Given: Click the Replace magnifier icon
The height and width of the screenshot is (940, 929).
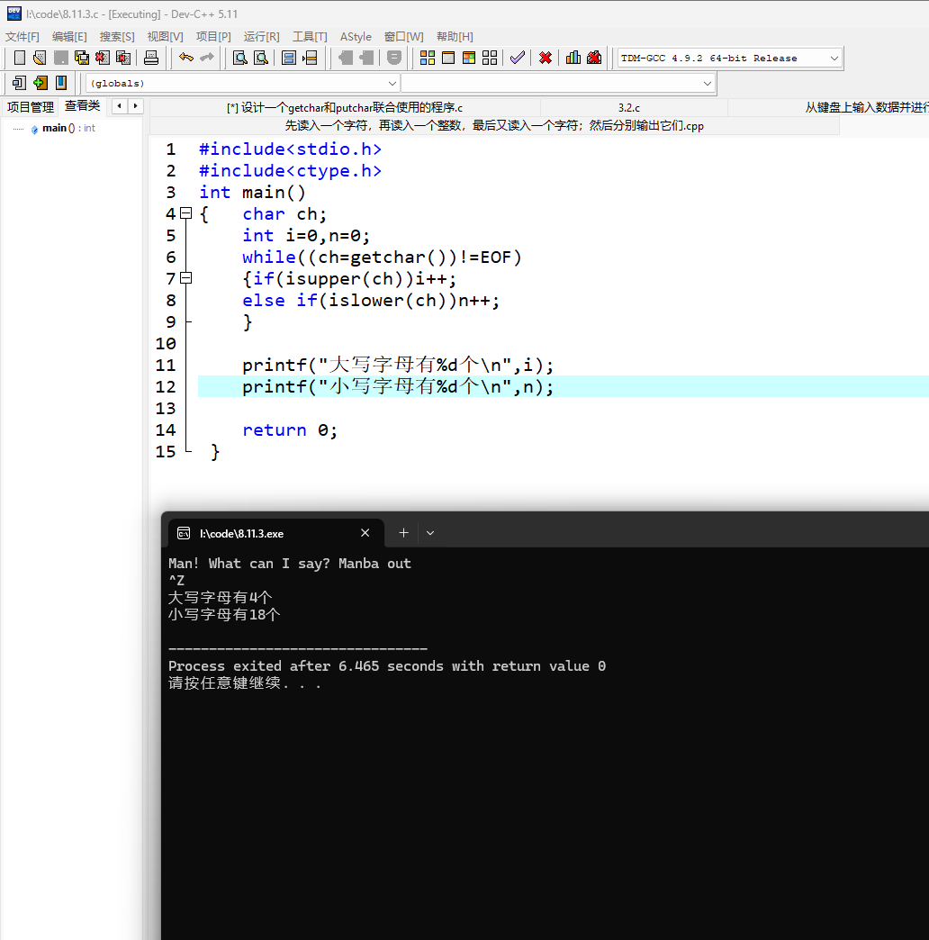Looking at the screenshot, I should click(x=261, y=58).
